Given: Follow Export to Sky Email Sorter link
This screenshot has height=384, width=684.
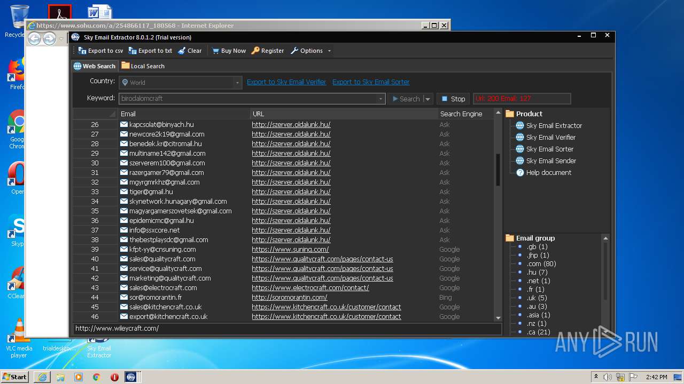Looking at the screenshot, I should (x=371, y=82).
